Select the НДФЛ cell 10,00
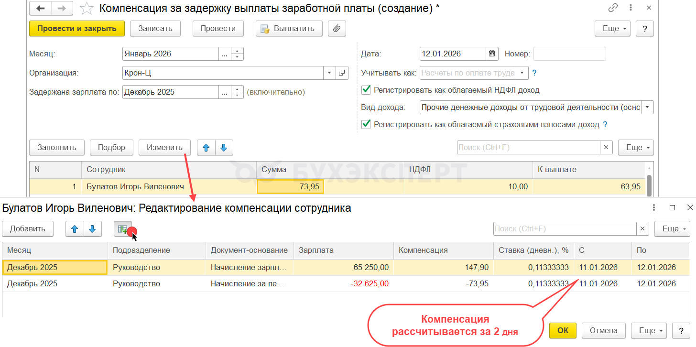 (x=468, y=187)
